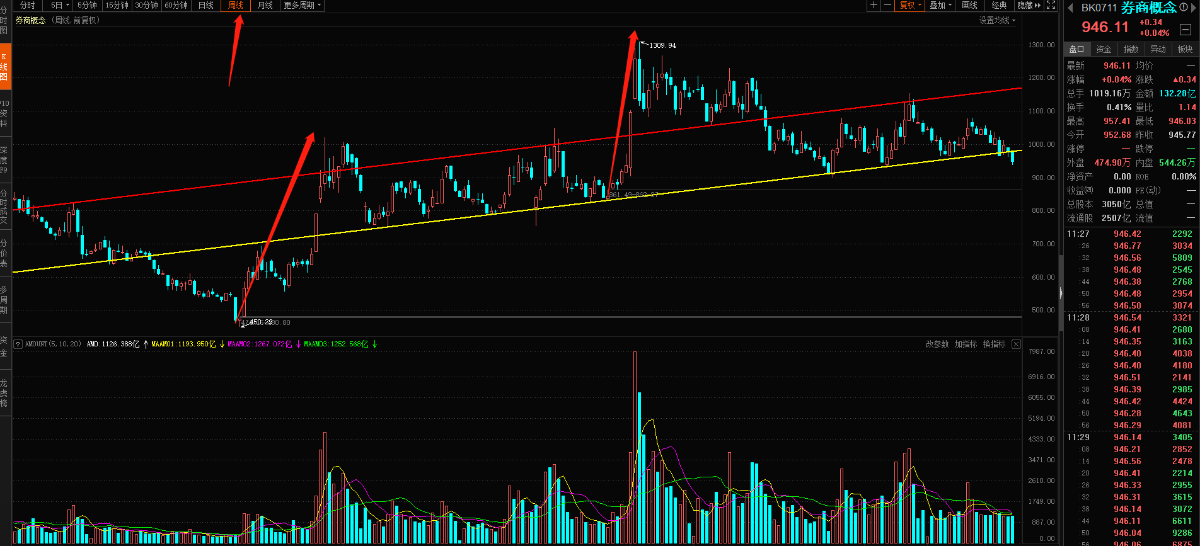
Task: Open the 龙虎榜 sidebar item
Action: point(4,393)
